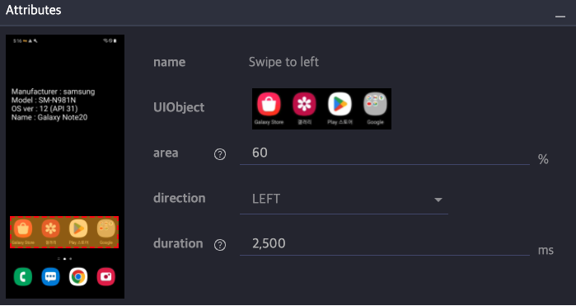576x306 pixels.
Task: Click the help icon next to area
Action: pos(220,155)
